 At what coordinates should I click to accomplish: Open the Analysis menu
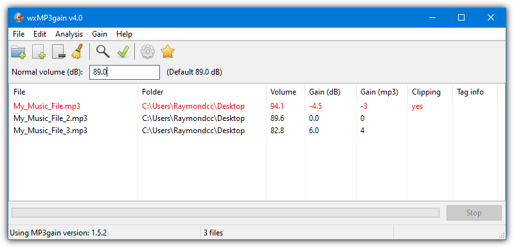(x=69, y=34)
